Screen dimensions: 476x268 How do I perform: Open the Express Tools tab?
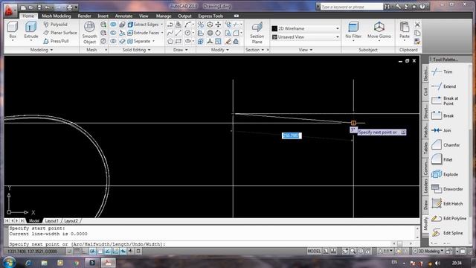click(210, 16)
